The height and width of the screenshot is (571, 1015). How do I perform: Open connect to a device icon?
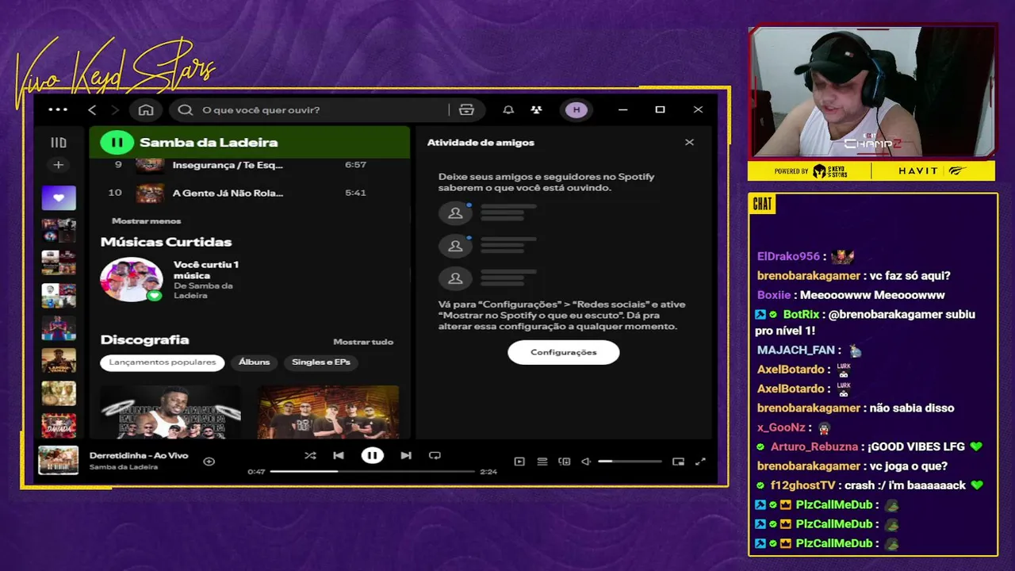pyautogui.click(x=565, y=462)
